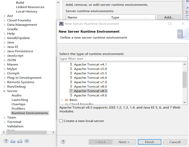Expand the Data Management node
The height and width of the screenshot is (147, 189).
pyautogui.click(x=5, y=25)
